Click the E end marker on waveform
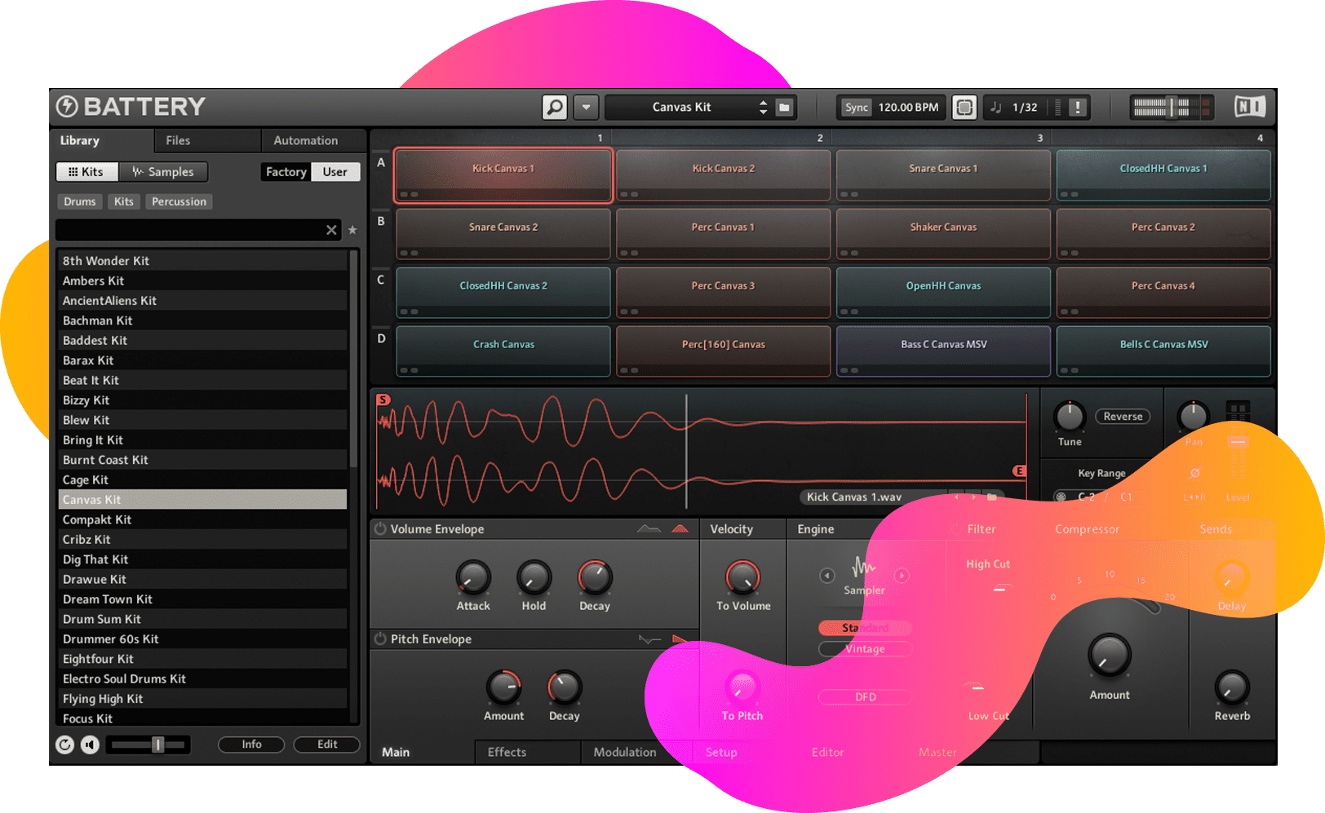The height and width of the screenshot is (813, 1325). [x=1019, y=471]
